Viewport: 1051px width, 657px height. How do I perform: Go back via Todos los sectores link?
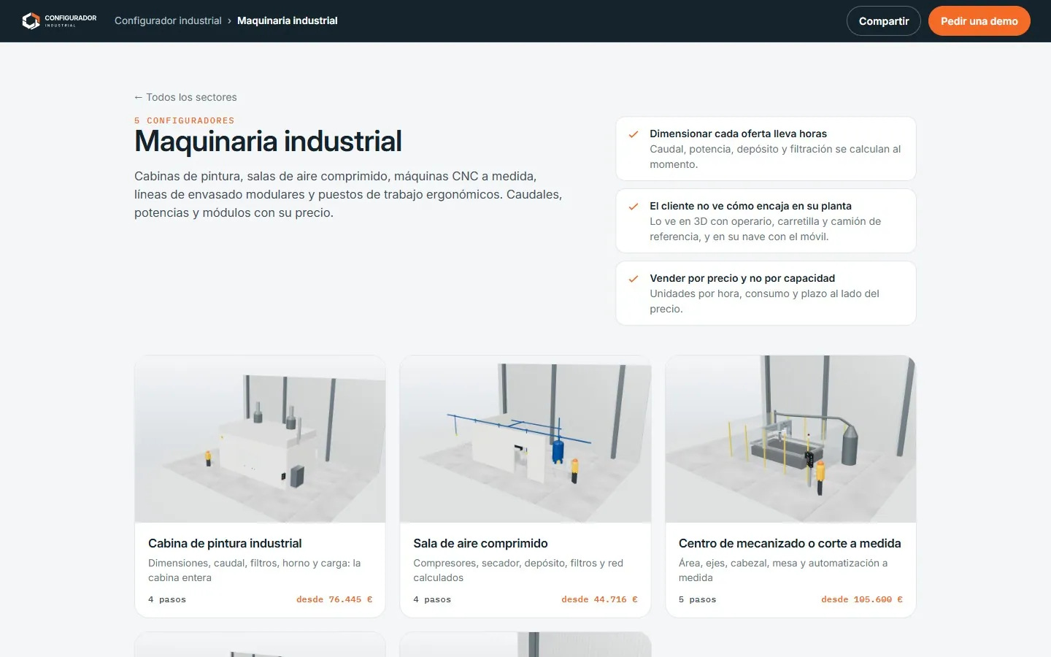tap(185, 97)
